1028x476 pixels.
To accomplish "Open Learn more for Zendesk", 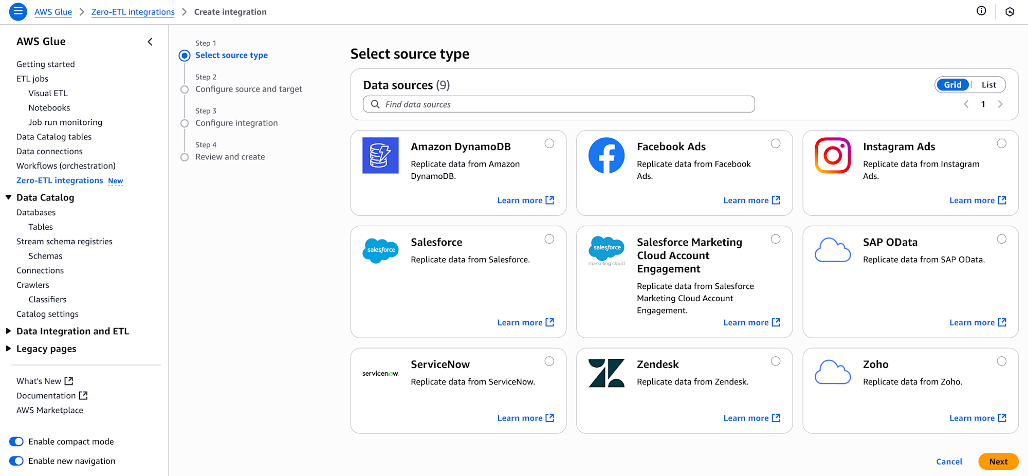I will [751, 418].
